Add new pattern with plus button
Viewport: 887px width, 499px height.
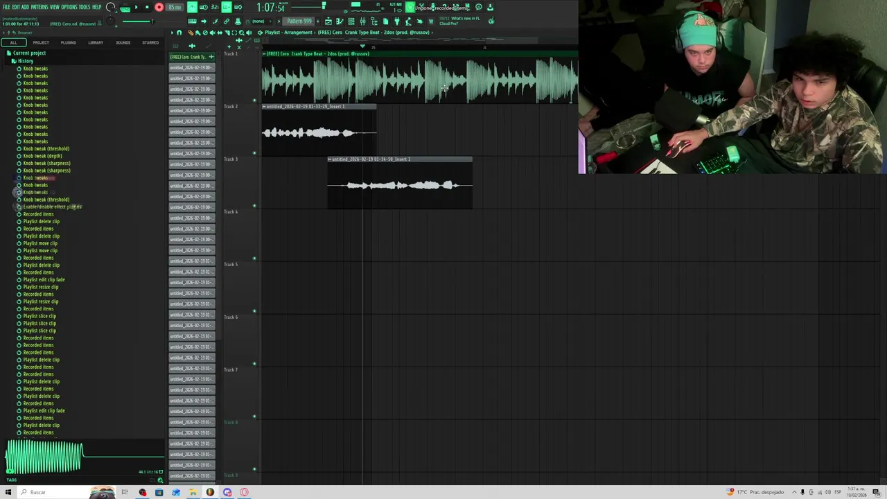318,21
